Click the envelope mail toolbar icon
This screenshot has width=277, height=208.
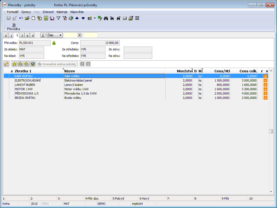125,18
